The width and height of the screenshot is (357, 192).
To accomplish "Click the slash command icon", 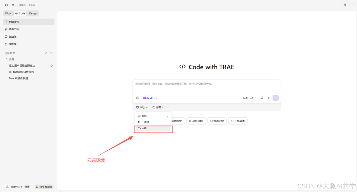I will pyautogui.click(x=138, y=98).
